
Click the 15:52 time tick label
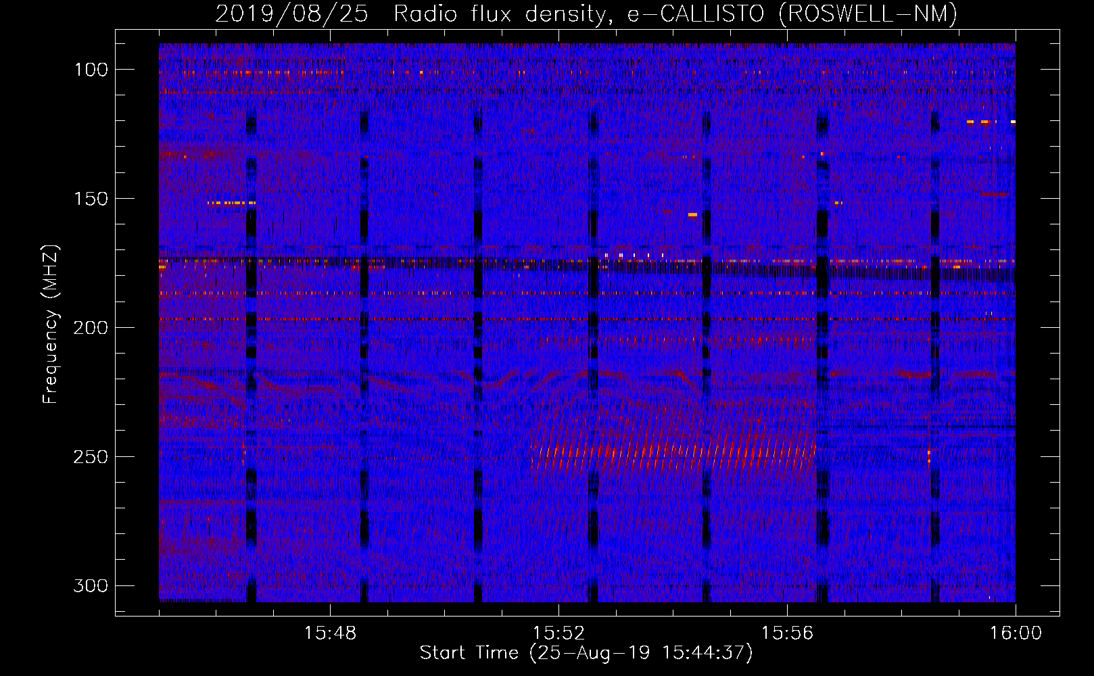click(558, 633)
